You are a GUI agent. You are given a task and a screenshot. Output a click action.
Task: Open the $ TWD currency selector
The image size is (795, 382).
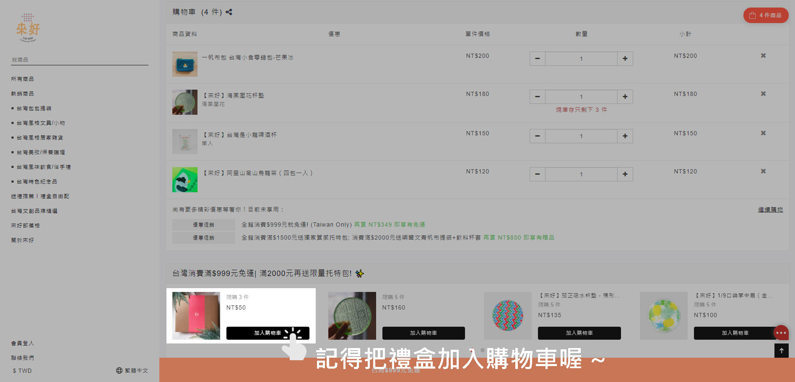click(22, 371)
